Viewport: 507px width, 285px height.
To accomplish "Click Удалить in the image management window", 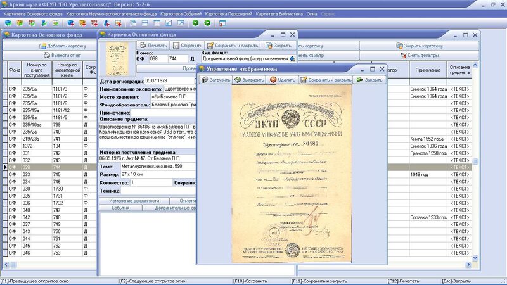I will point(283,80).
